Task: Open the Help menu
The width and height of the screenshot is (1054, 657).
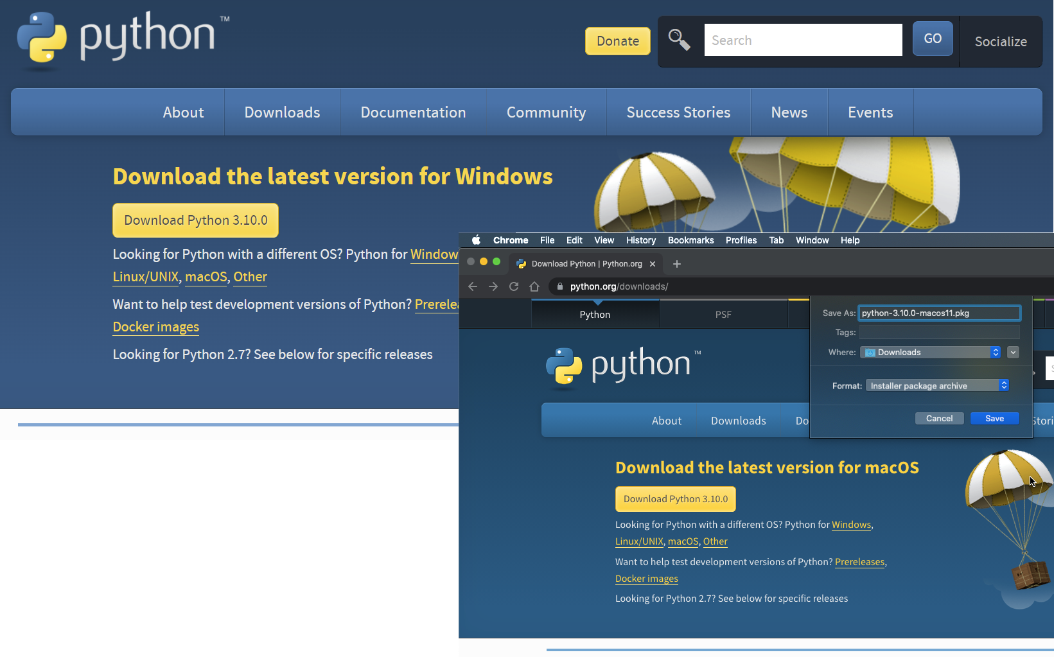Action: coord(850,240)
